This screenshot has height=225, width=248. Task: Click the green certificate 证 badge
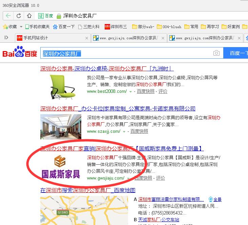(x=41, y=16)
